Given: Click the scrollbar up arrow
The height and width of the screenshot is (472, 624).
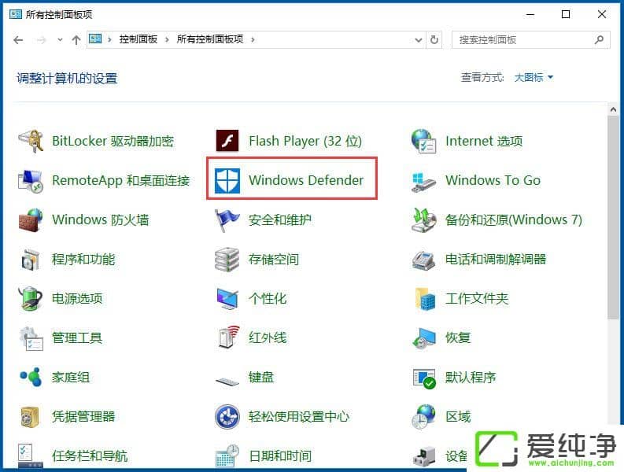Looking at the screenshot, I should click(613, 109).
